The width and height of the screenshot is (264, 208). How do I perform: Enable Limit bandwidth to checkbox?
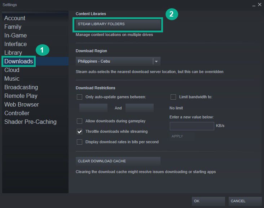click(173, 97)
